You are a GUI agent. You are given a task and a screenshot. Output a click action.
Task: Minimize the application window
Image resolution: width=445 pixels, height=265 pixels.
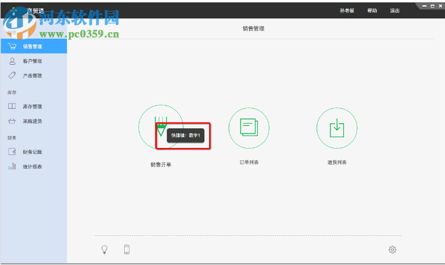tap(424, 6)
